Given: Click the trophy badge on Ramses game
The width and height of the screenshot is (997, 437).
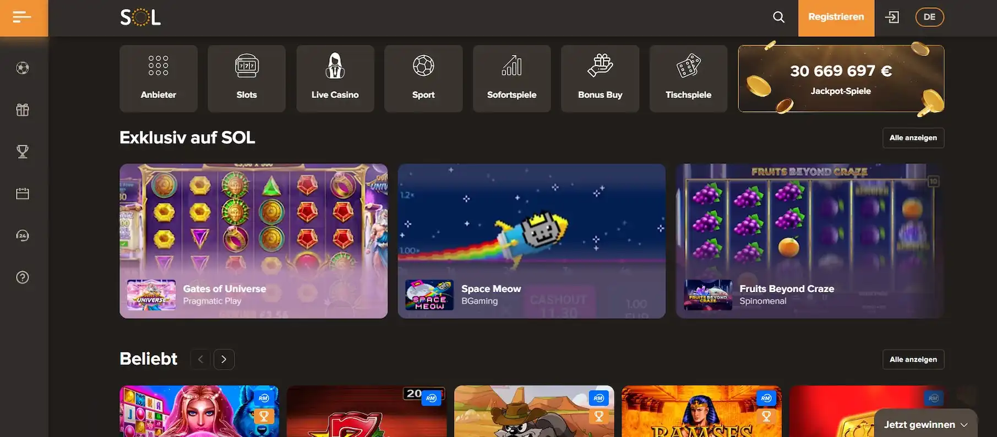Looking at the screenshot, I should pyautogui.click(x=766, y=417).
